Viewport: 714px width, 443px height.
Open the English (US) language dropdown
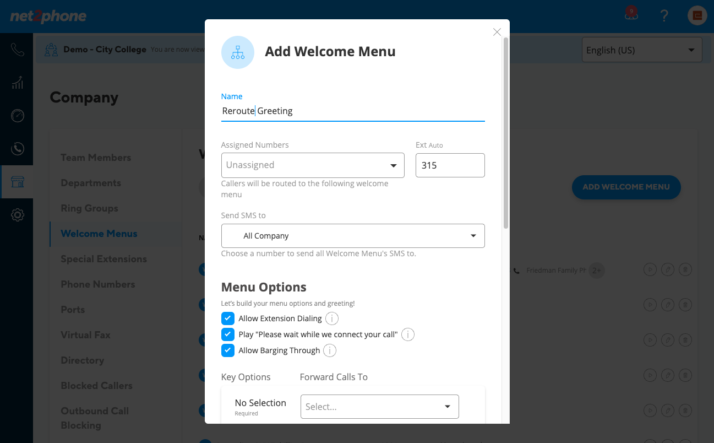[642, 50]
